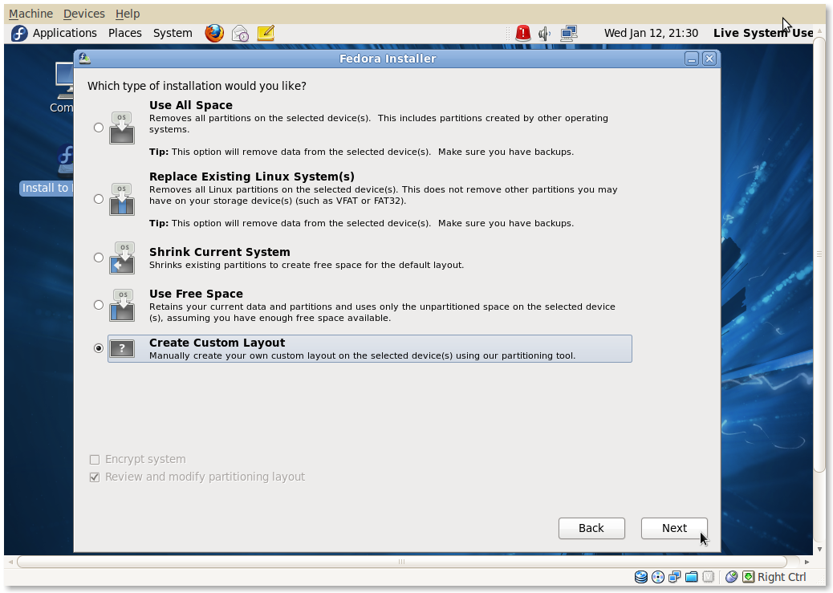833x593 pixels.
Task: Click the Fedora Installer title bar icon
Action: (85, 59)
